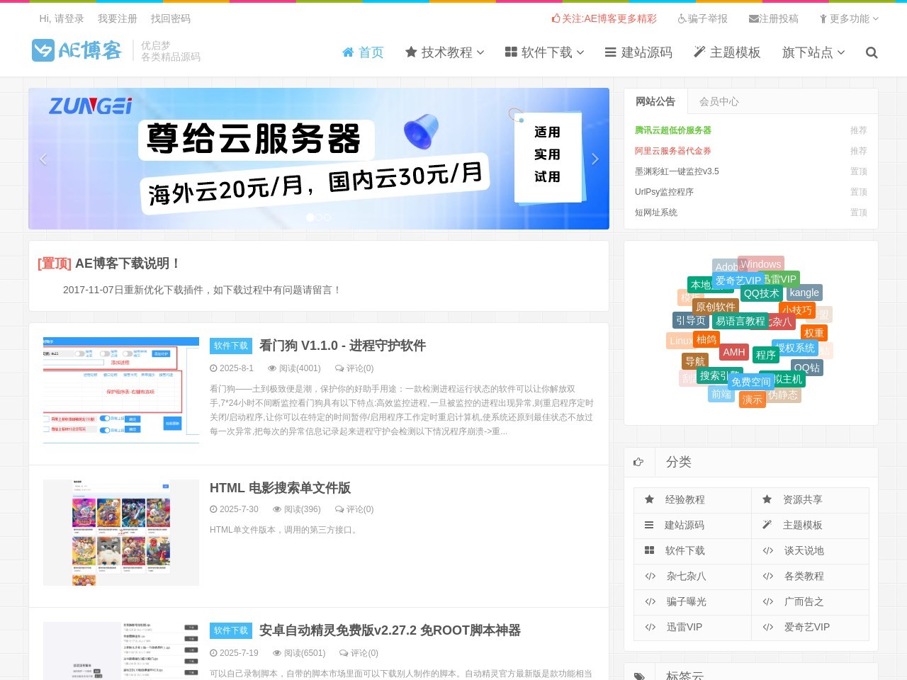
Task: Click the 柚鸽 tag in cloud
Action: [x=706, y=339]
